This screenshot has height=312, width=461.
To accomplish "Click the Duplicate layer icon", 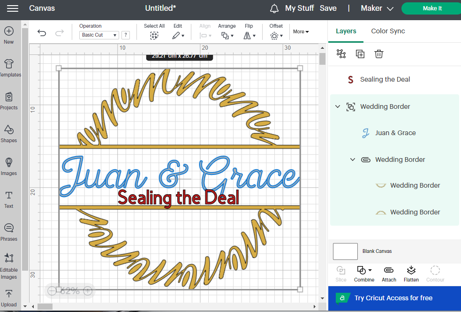I will [x=360, y=54].
